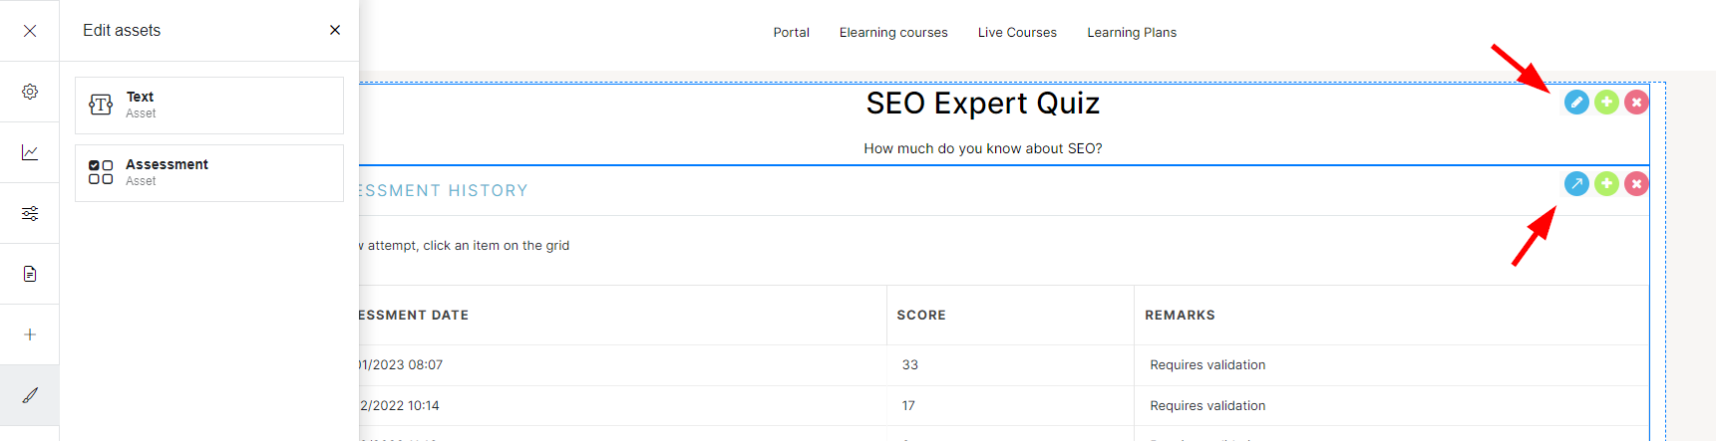
Task: Open the assessment history block with the arrow icon
Action: 1576,183
